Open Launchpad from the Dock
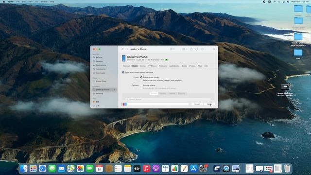Screen dimensions: 311x175 (x=33, y=169)
